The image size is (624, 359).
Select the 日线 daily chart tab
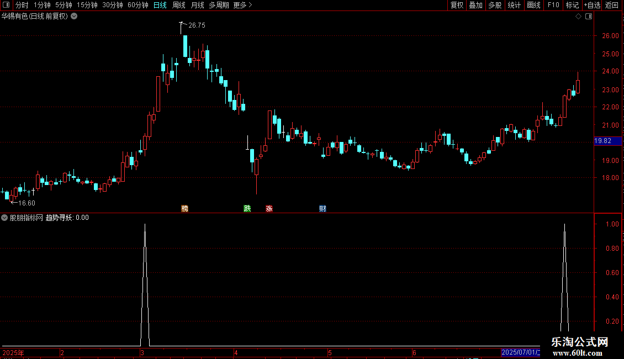pos(160,5)
